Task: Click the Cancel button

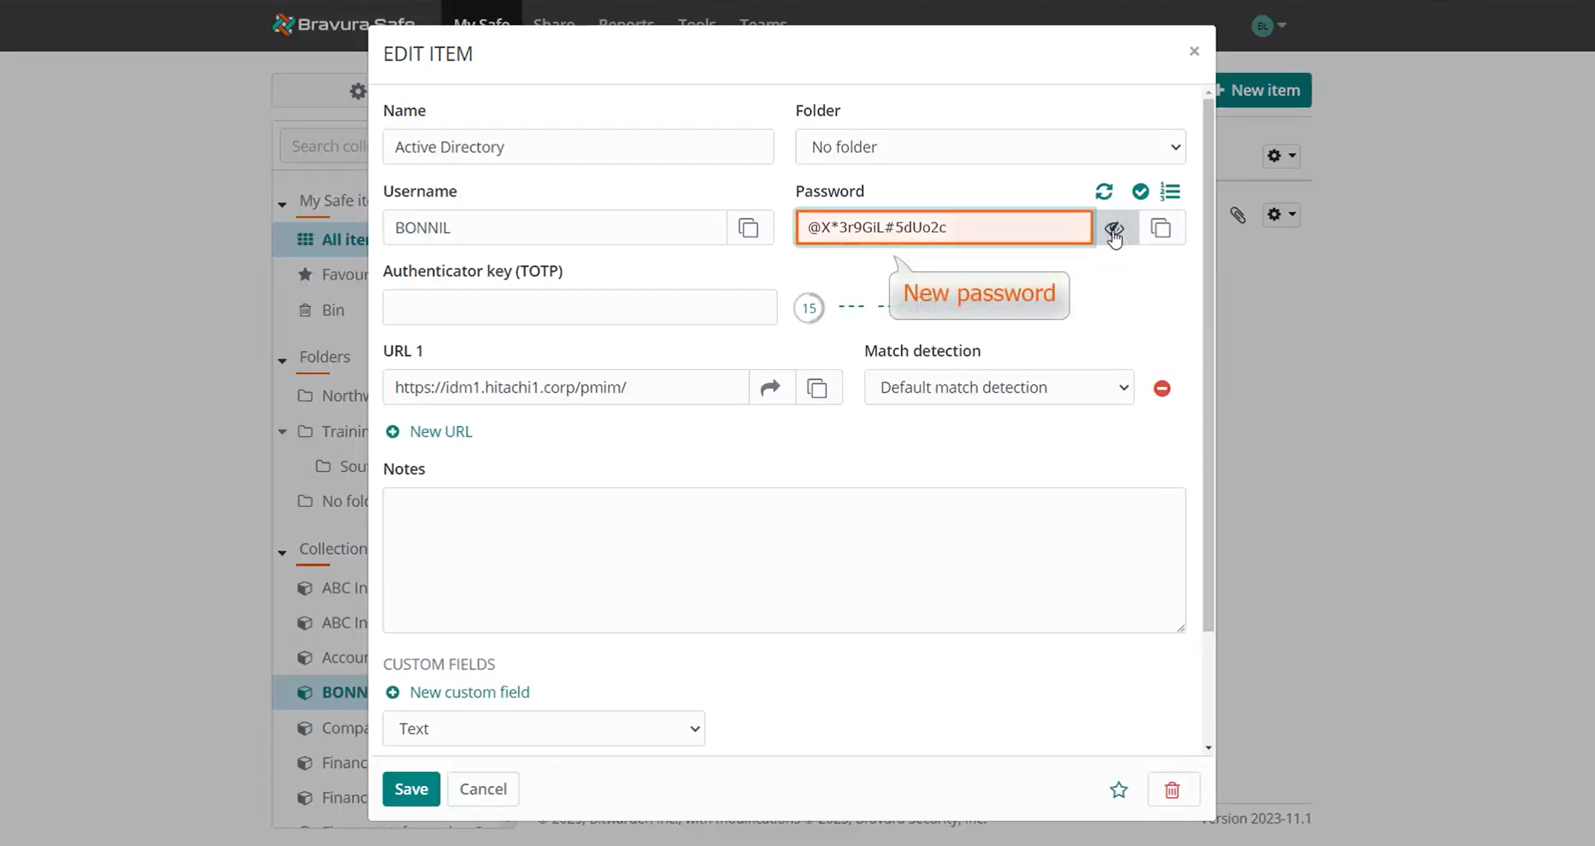Action: [482, 789]
